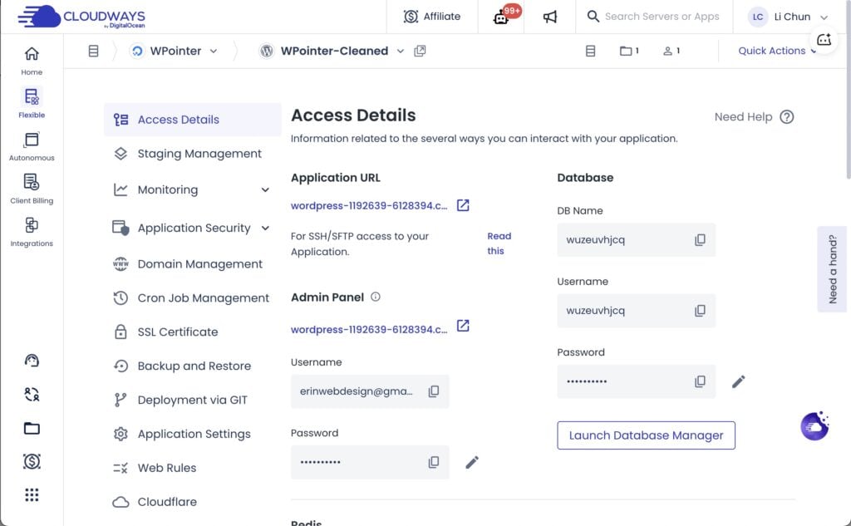Open the Li Chun account menu
This screenshot has height=526, width=851.
[788, 17]
